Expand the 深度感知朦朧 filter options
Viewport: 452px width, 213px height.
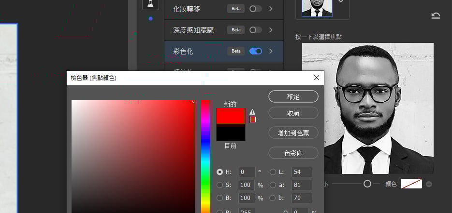click(x=271, y=30)
